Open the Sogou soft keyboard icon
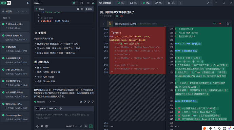This screenshot has height=130, width=234. coord(224,128)
